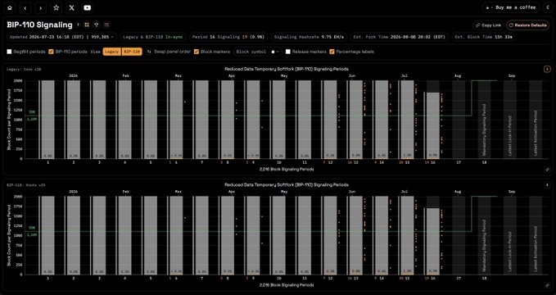
Task: Enable the Release markers checkbox
Action: 288,52
